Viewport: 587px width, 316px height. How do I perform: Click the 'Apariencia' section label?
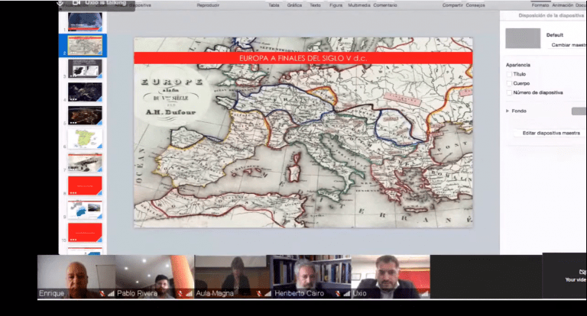click(517, 65)
